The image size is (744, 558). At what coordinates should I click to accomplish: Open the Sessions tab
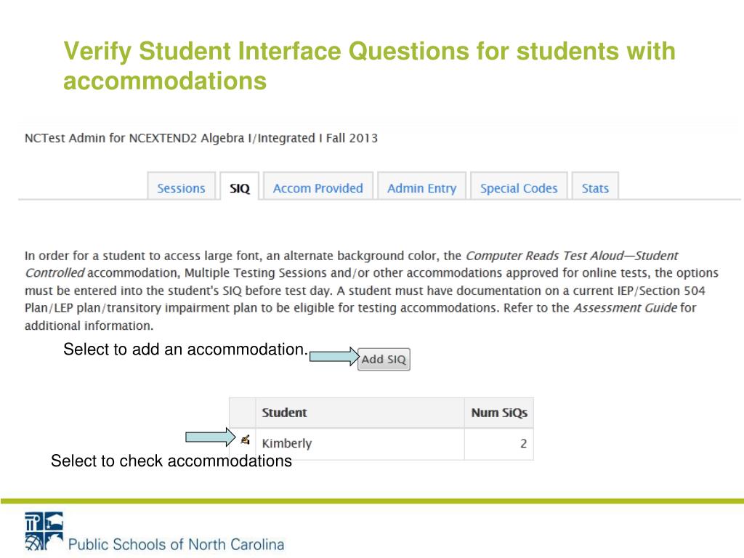181,187
